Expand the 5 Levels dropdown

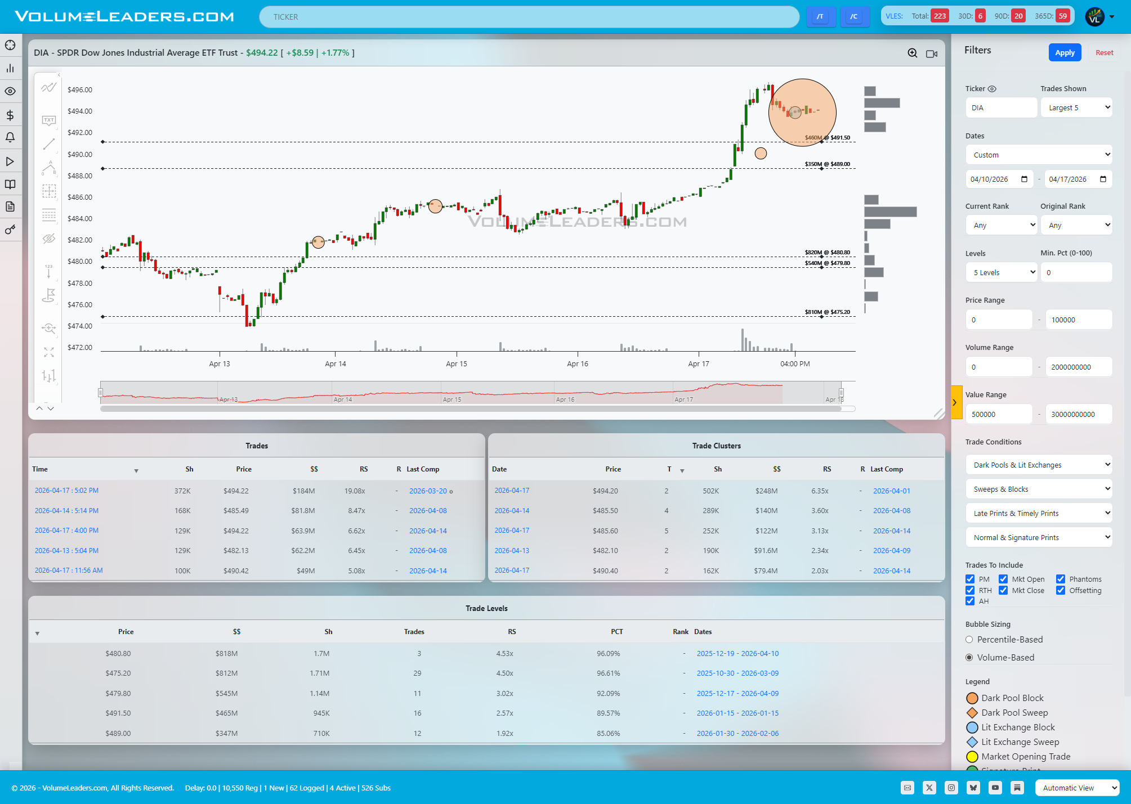pos(1001,272)
